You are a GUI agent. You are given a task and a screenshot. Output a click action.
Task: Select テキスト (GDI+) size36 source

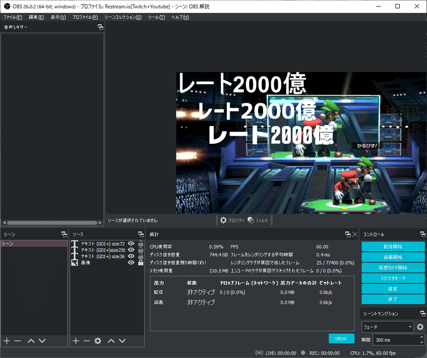point(102,256)
